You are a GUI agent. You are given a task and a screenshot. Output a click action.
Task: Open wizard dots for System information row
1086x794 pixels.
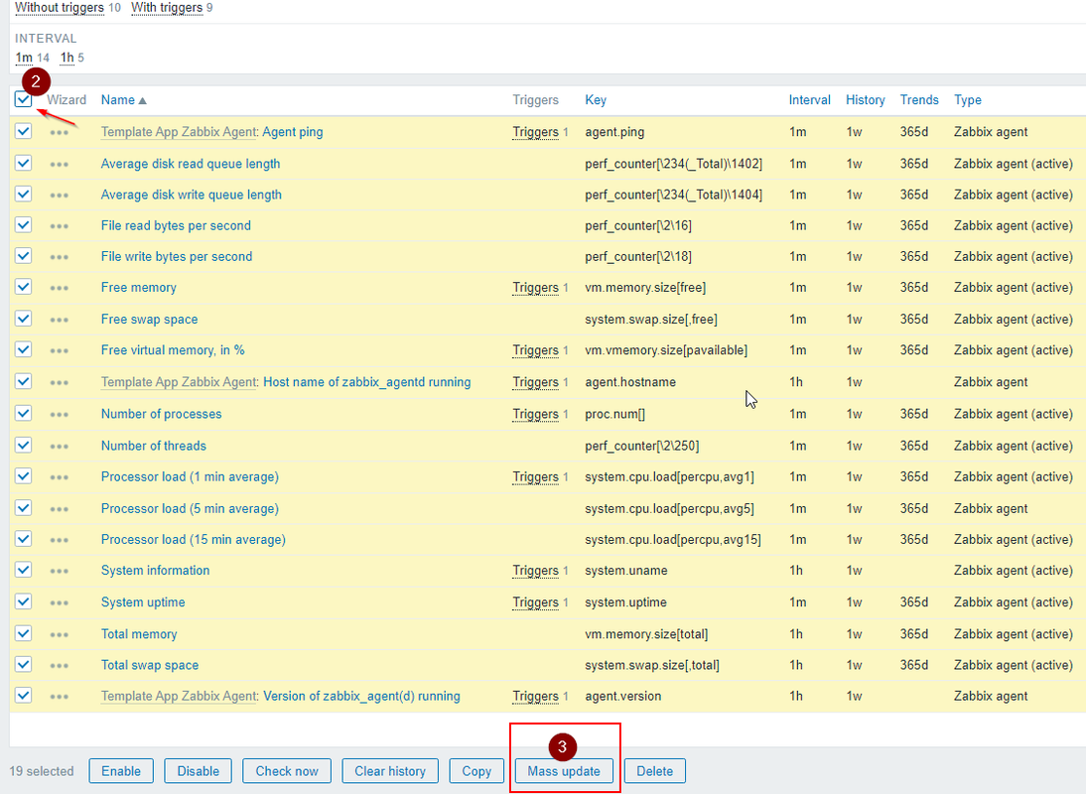coord(59,571)
